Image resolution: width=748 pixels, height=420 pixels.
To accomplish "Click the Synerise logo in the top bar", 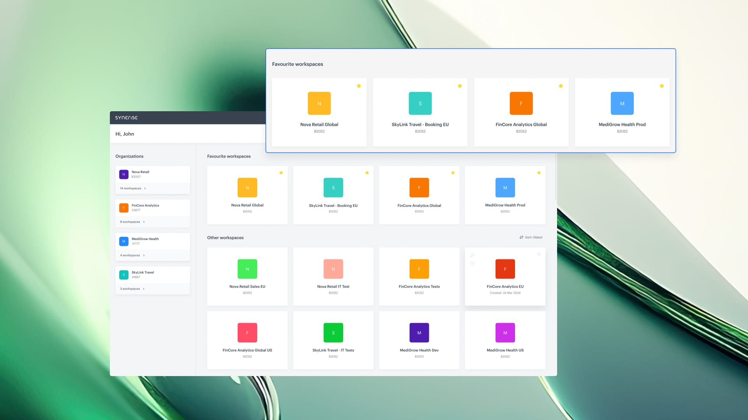I will point(126,117).
